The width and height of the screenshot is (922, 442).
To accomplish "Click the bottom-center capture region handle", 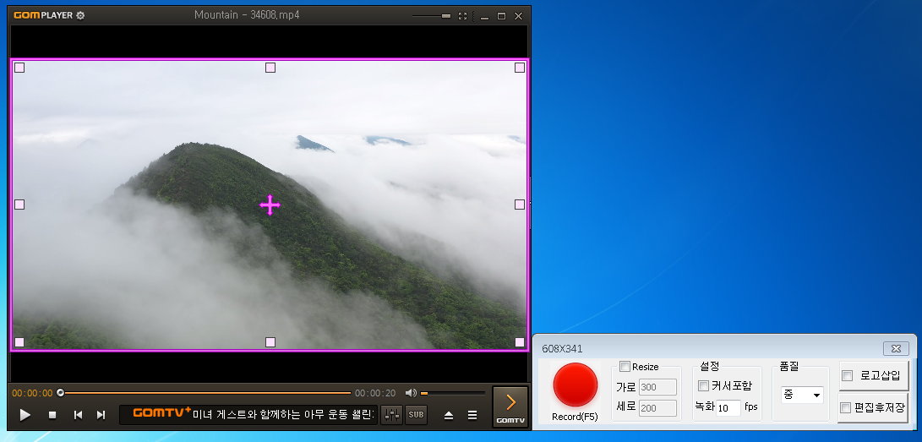I will [x=270, y=342].
